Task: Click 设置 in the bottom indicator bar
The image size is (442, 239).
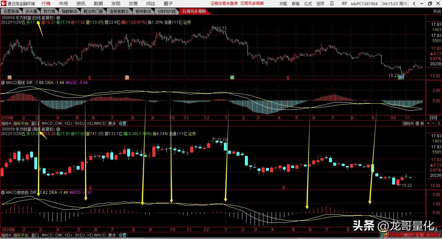Action: click(x=122, y=235)
